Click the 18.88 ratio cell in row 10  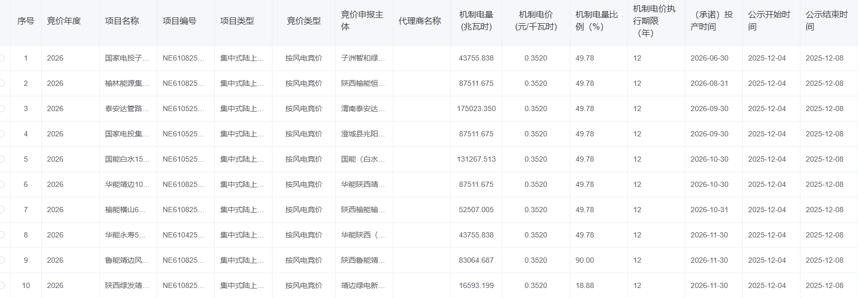[584, 285]
